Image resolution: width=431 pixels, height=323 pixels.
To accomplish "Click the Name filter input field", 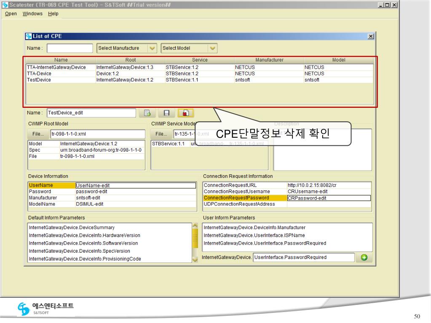I will (70, 48).
